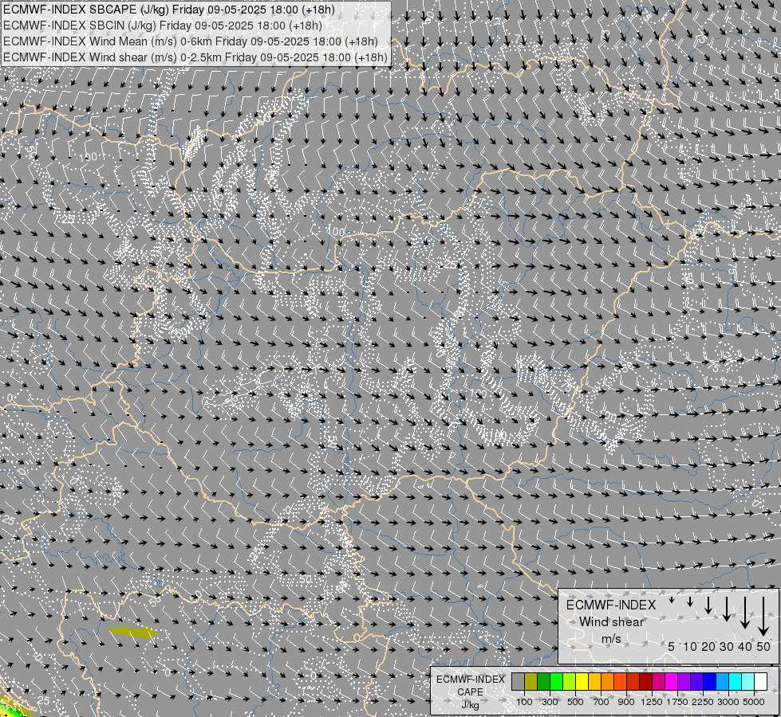Click the Wind shear 0-2.5km title line

195,57
